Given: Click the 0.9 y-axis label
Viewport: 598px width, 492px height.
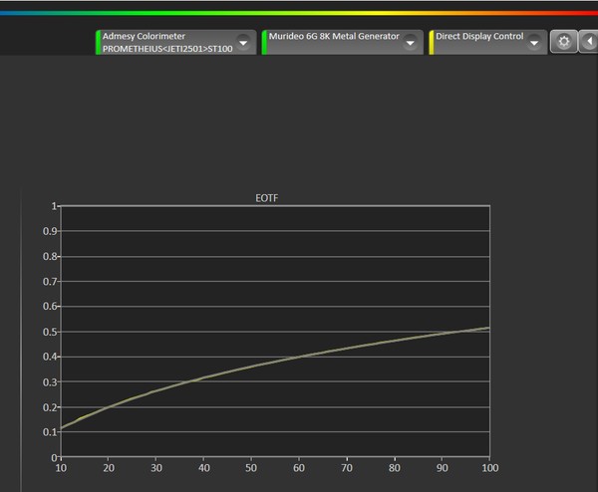Looking at the screenshot, I should coord(50,231).
